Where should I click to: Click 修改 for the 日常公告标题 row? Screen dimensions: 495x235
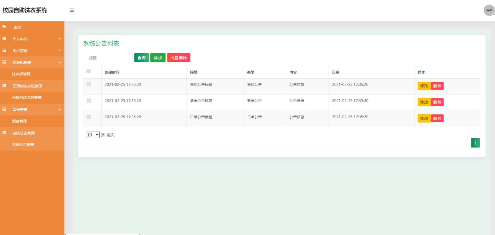click(x=424, y=118)
